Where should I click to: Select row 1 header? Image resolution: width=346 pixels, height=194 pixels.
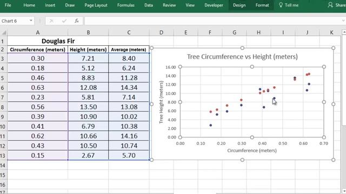tap(3, 41)
